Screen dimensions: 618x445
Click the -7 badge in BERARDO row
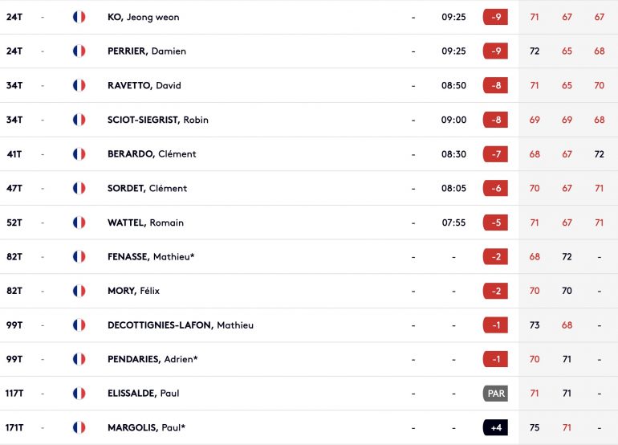(x=495, y=154)
